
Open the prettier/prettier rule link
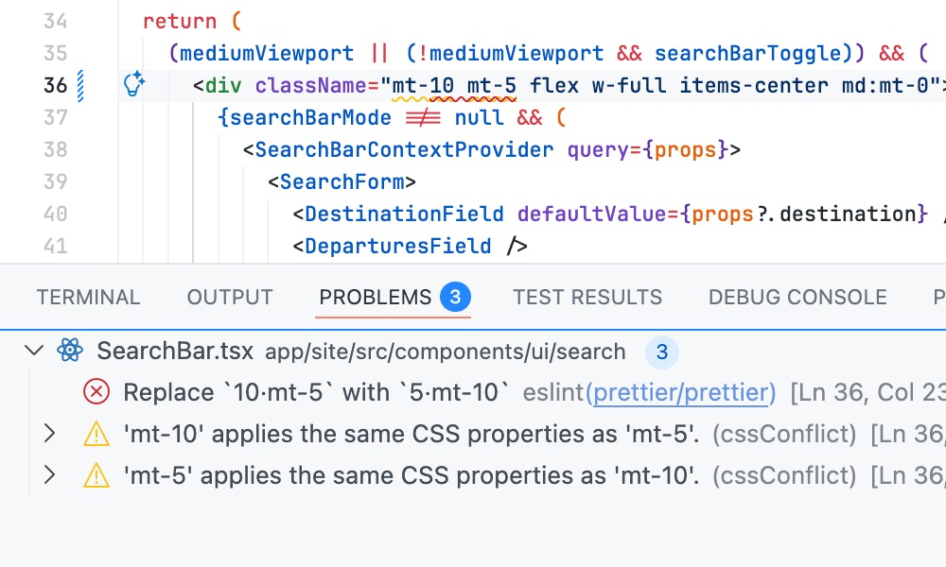tap(681, 392)
